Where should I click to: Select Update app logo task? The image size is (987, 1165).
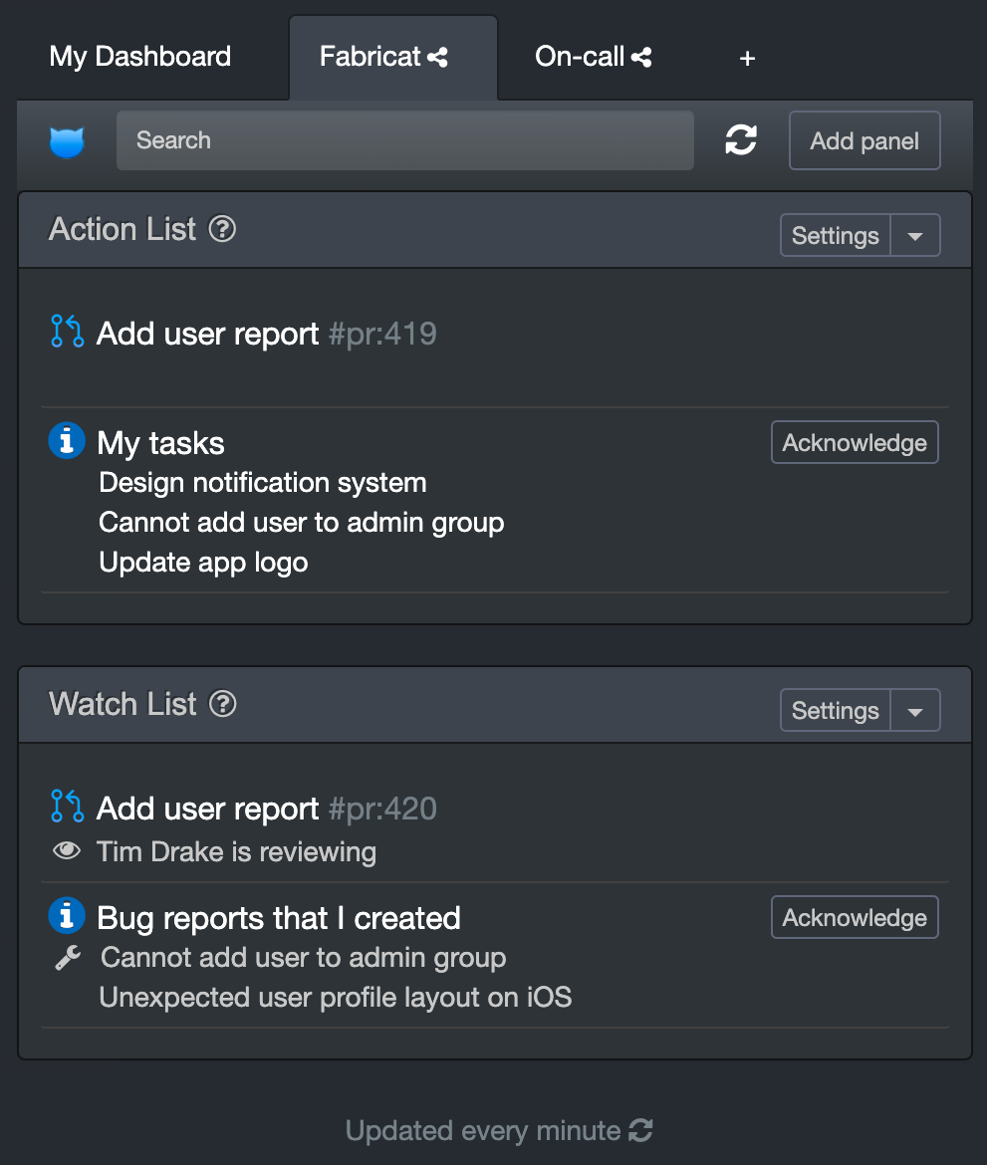203,563
